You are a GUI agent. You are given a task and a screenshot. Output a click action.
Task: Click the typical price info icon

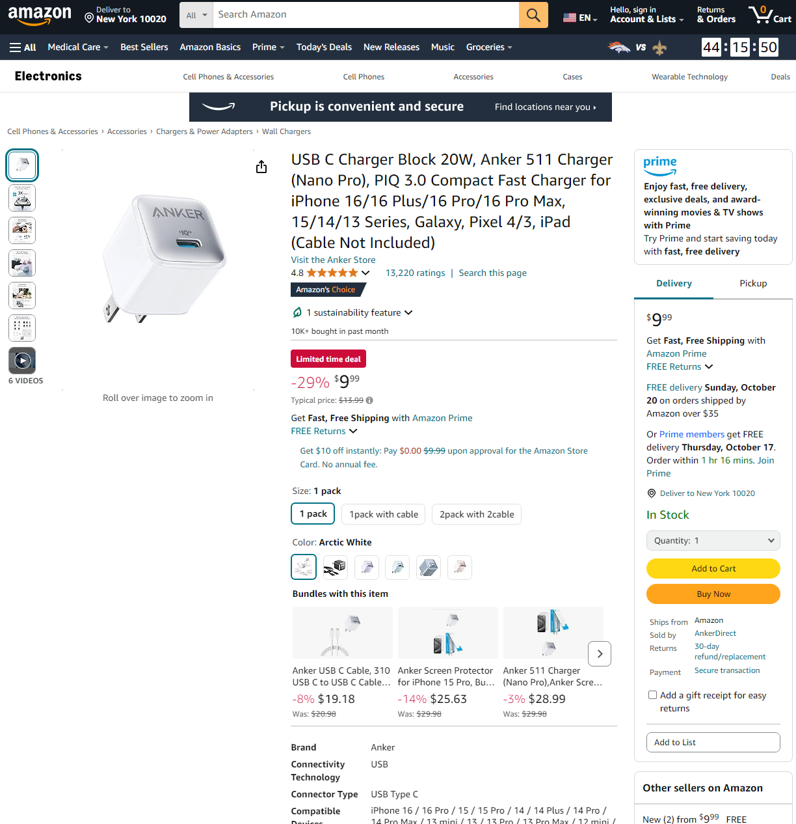(x=369, y=400)
